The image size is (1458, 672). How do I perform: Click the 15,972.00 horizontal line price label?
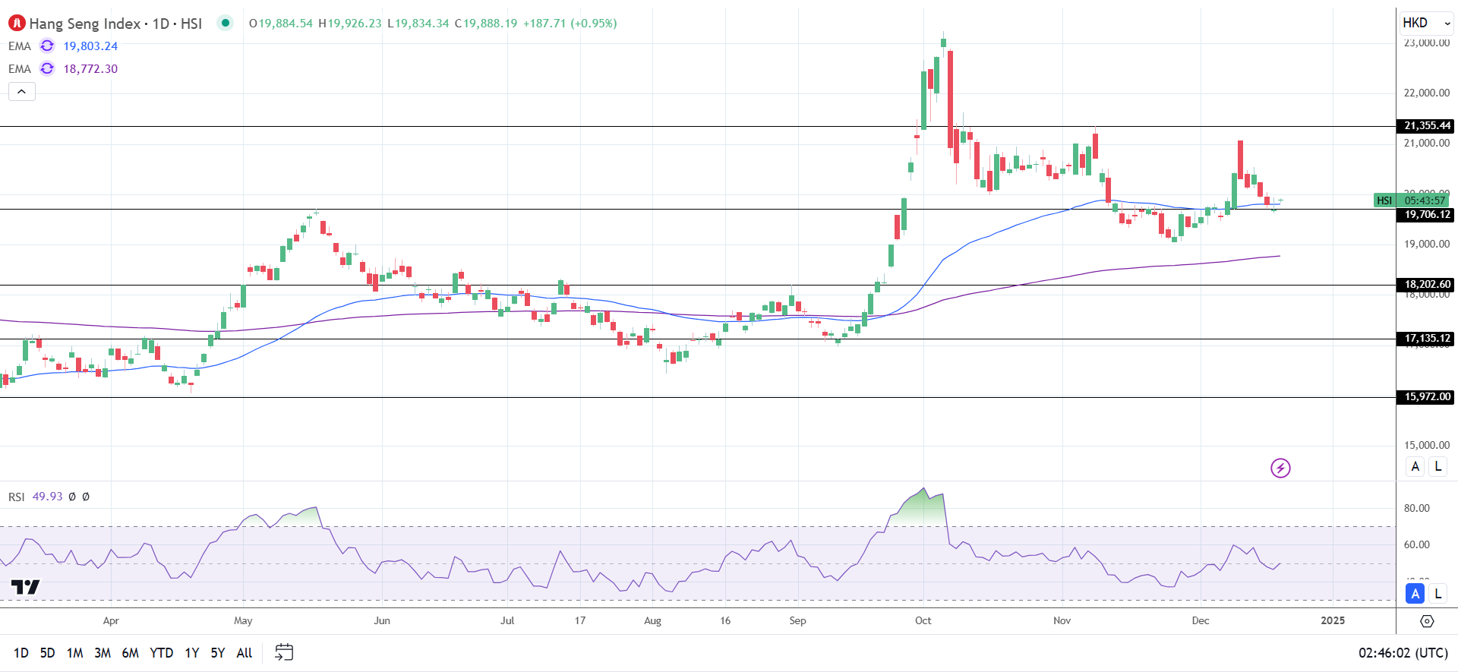tap(1426, 397)
